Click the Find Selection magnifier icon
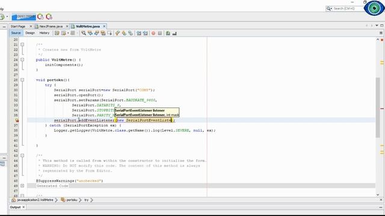 [x=84, y=33]
